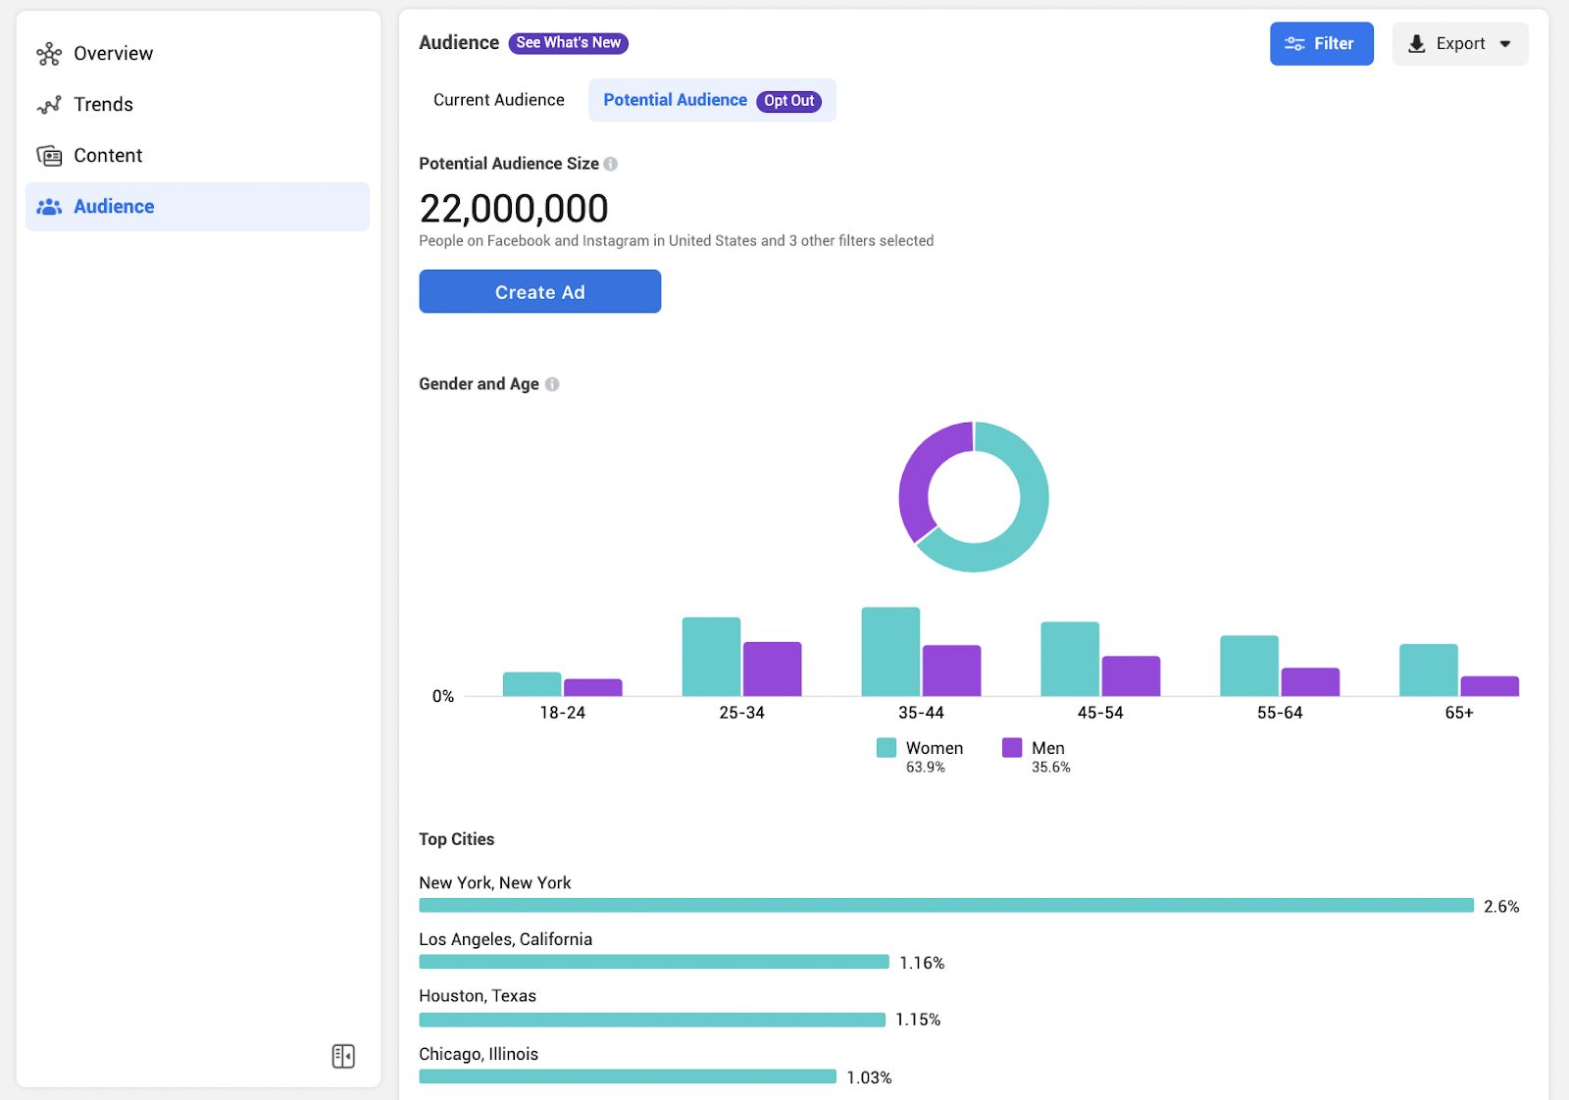Go to Trends section
Screen dimensions: 1569x1100
click(197, 105)
